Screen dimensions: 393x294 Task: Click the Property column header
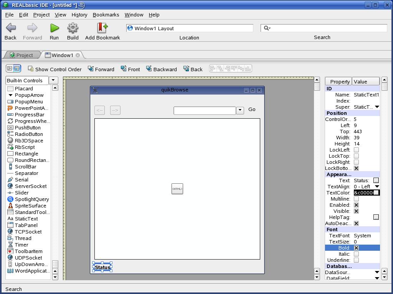(339, 82)
